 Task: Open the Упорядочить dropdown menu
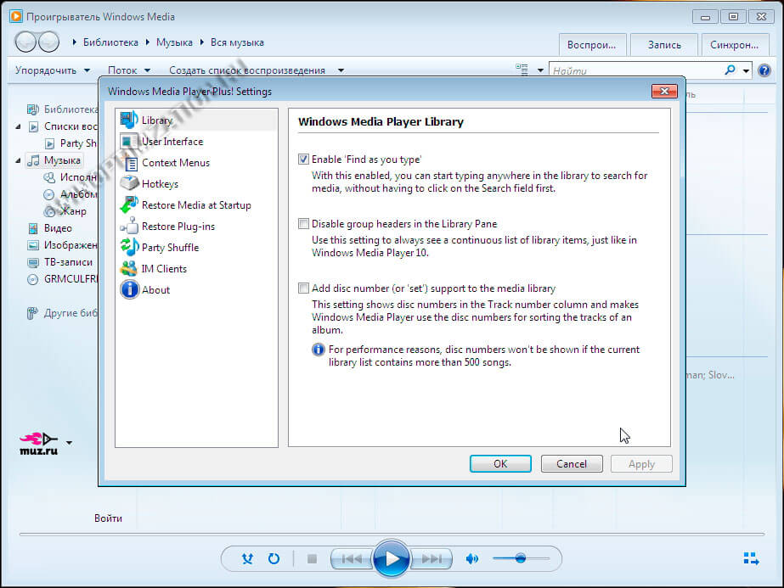[x=49, y=70]
